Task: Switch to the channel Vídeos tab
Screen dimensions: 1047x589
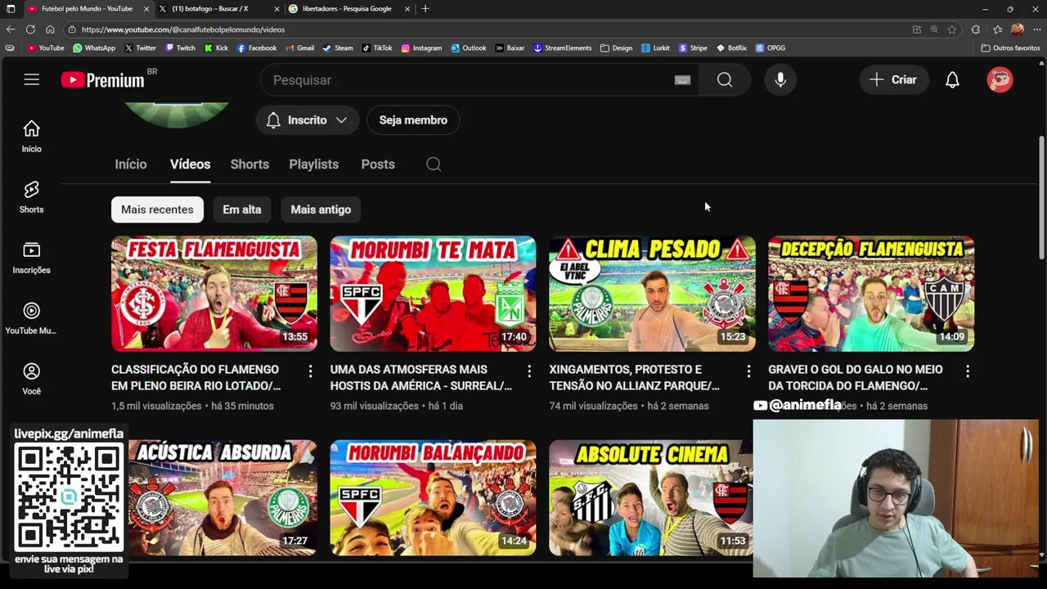Action: [191, 164]
